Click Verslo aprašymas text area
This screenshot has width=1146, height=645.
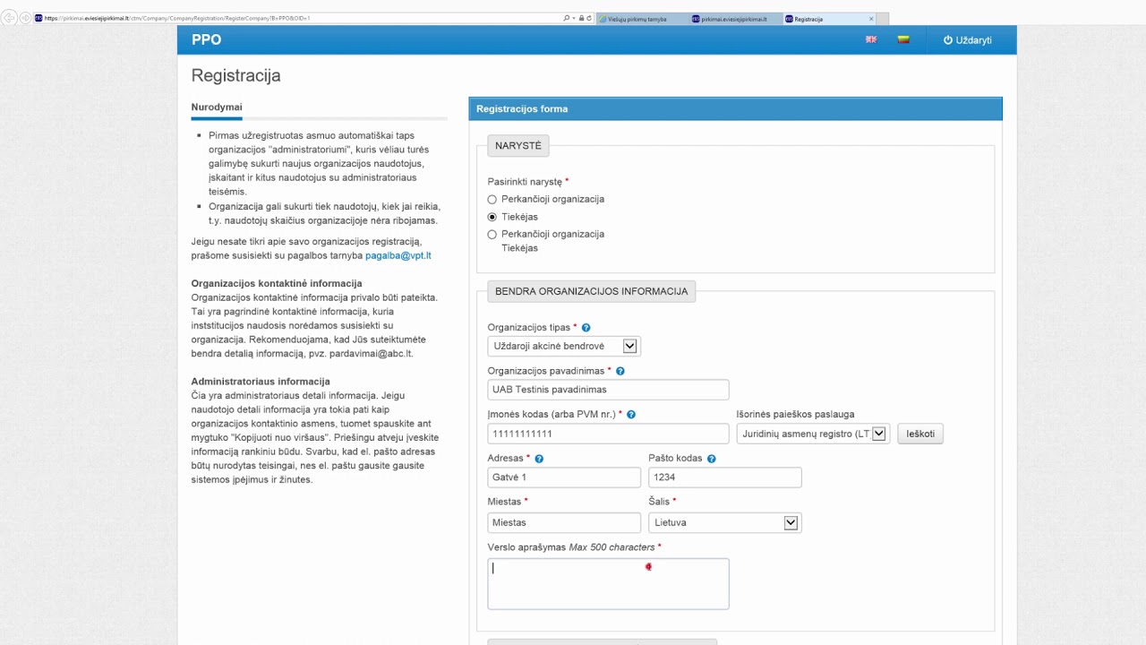tap(608, 584)
